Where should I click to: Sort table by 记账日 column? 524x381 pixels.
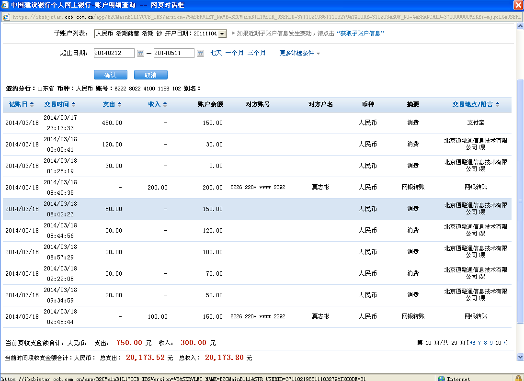[22, 104]
